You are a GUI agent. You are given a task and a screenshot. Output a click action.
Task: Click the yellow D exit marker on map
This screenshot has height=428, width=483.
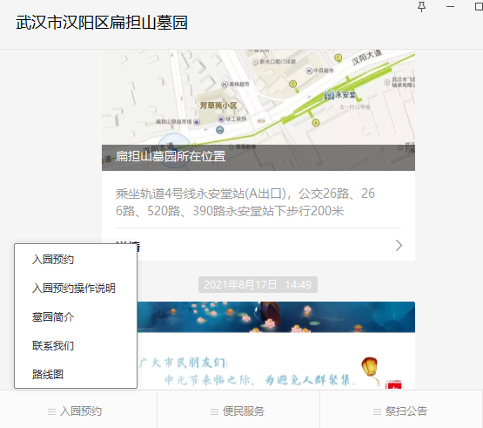293,84
